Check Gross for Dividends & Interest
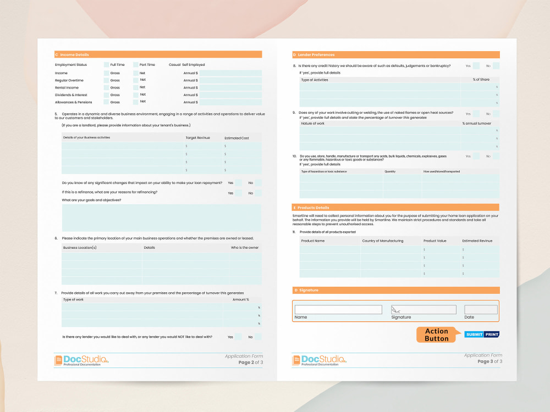This screenshot has height=412, width=550. point(106,94)
